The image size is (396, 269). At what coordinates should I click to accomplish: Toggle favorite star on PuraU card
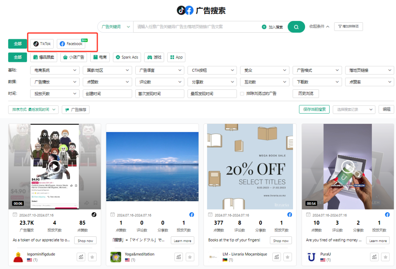click(x=385, y=257)
